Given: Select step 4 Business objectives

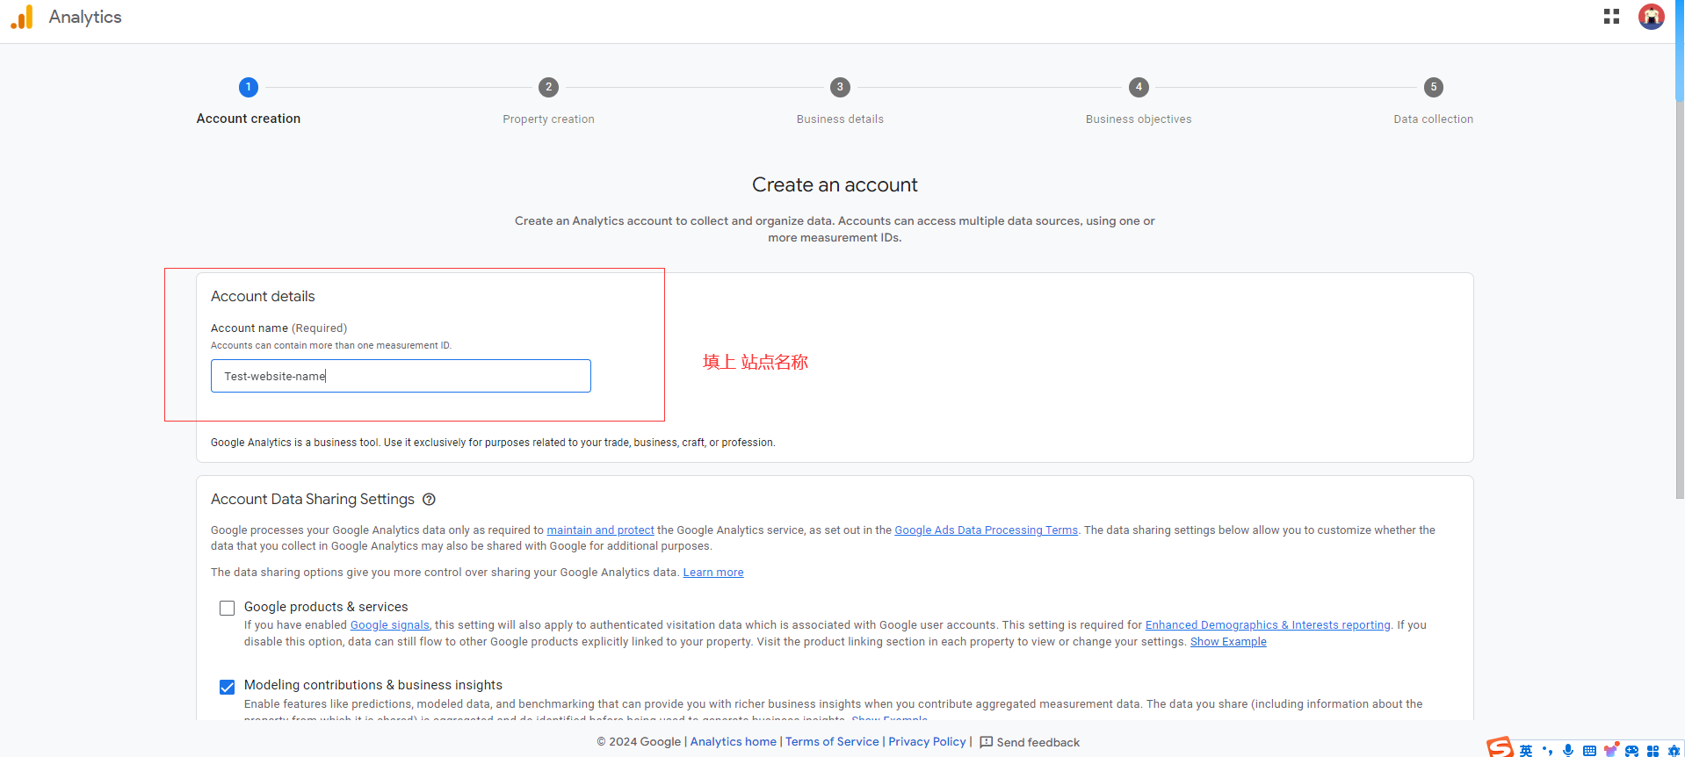Looking at the screenshot, I should pyautogui.click(x=1139, y=87).
